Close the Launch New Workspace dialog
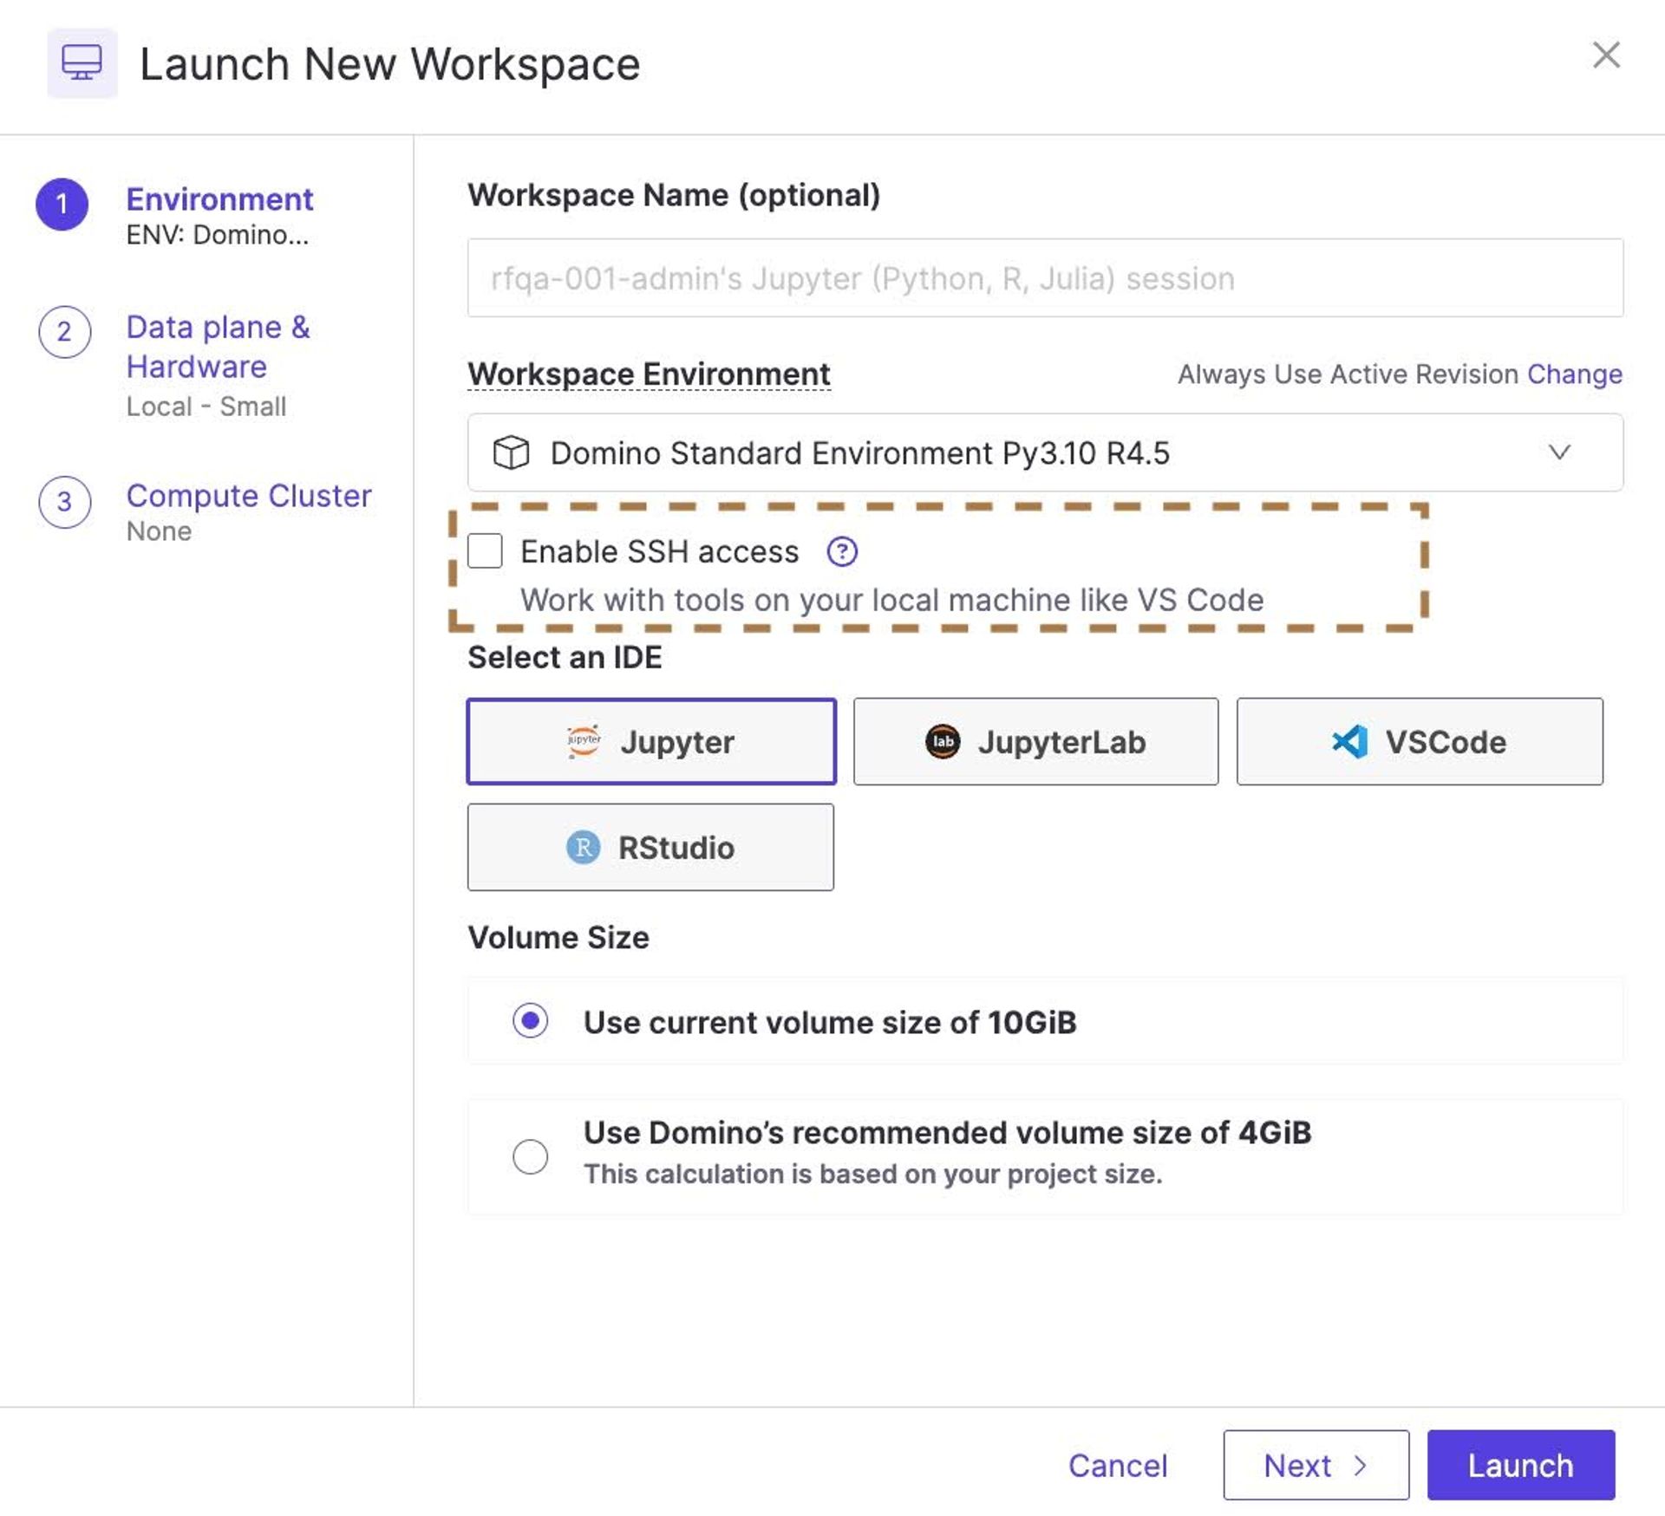 (x=1606, y=55)
